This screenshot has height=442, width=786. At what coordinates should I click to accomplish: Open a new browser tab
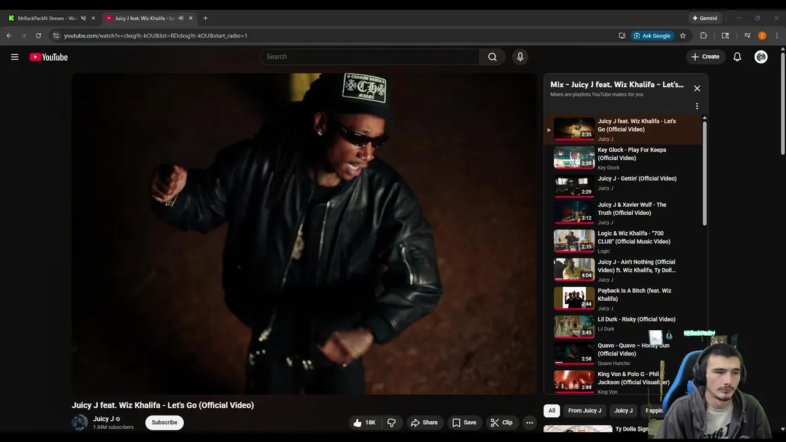pyautogui.click(x=205, y=18)
